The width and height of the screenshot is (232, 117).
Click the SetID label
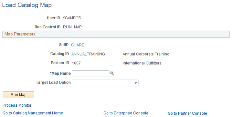64,45
